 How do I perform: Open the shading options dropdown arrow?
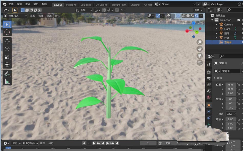point(201,16)
